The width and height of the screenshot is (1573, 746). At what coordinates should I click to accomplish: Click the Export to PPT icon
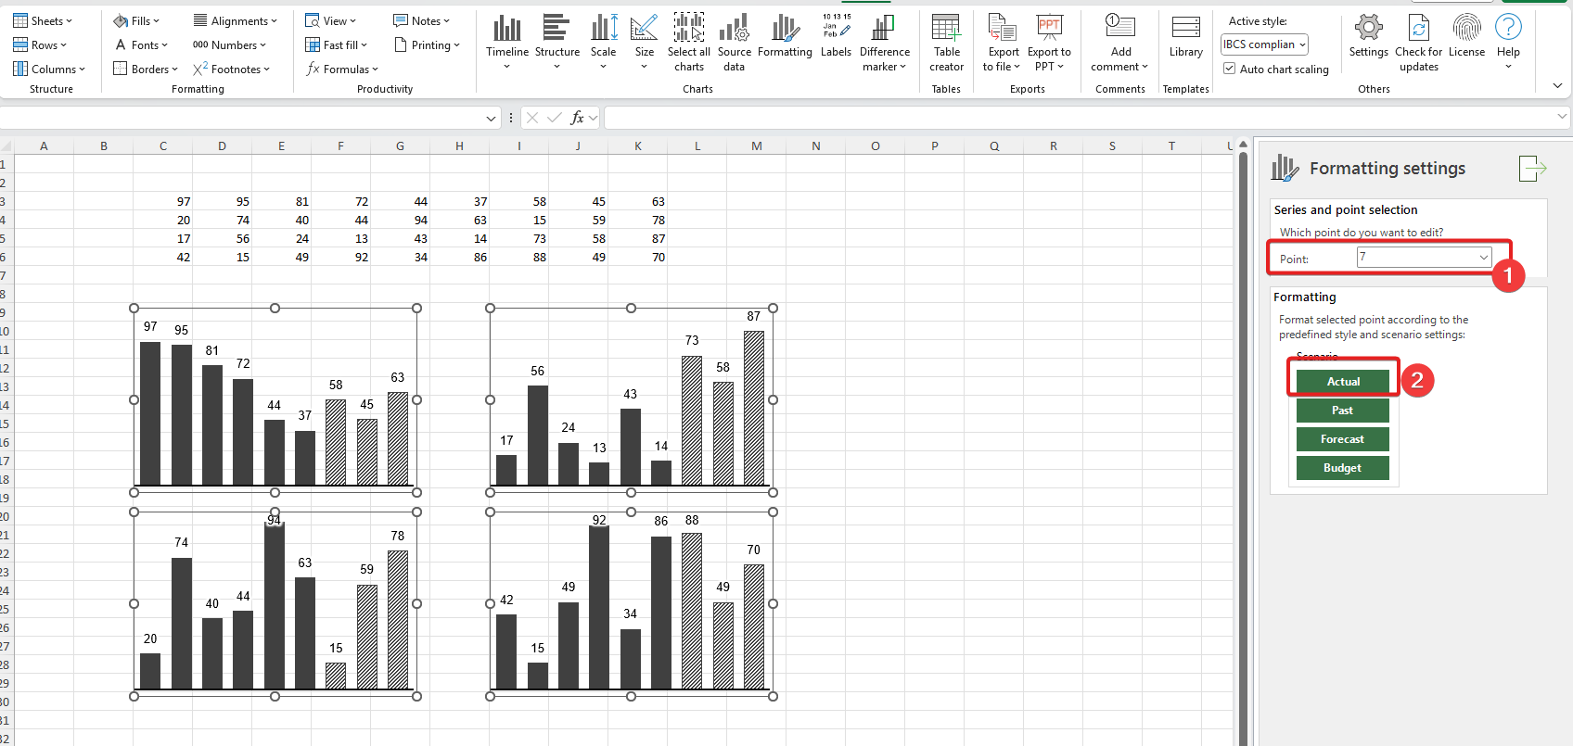(1049, 30)
